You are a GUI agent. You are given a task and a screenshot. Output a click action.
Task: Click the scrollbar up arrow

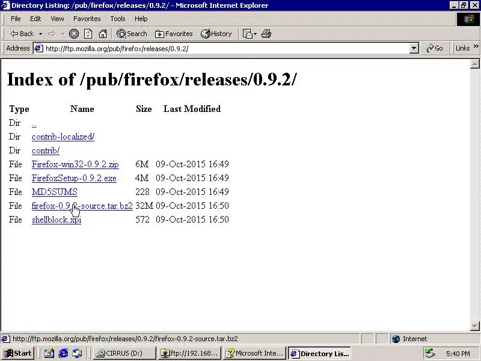[474, 64]
